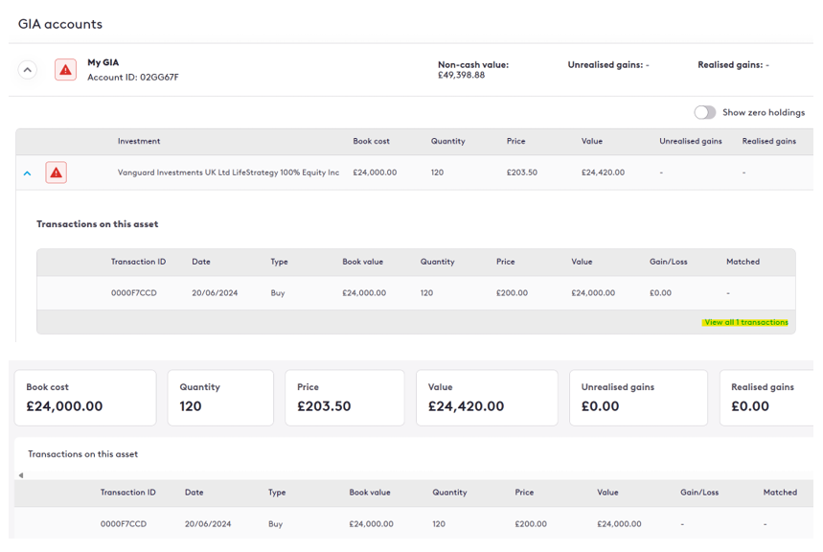This screenshot has height=552, width=823.
Task: Toggle the Show zero holdings switch
Action: [x=705, y=112]
